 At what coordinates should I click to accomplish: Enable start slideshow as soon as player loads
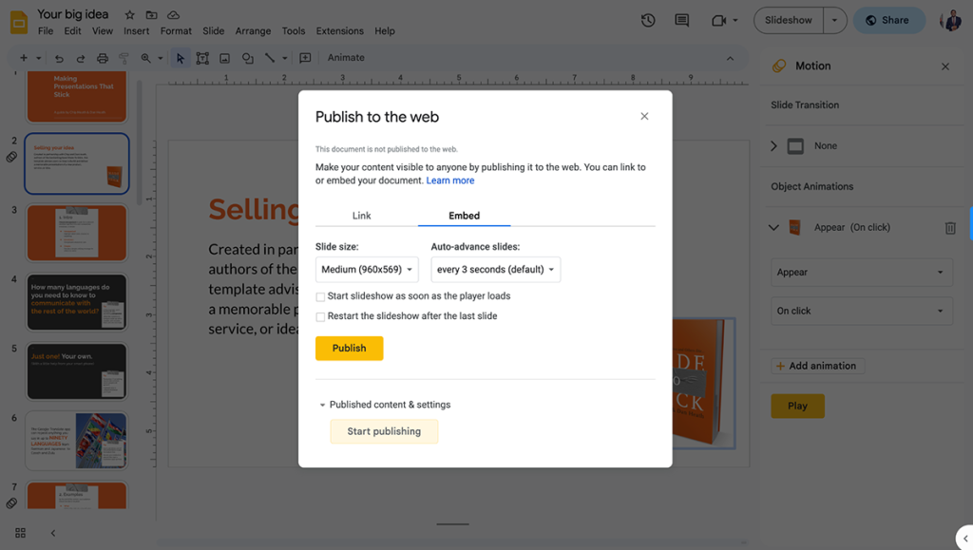pos(320,297)
